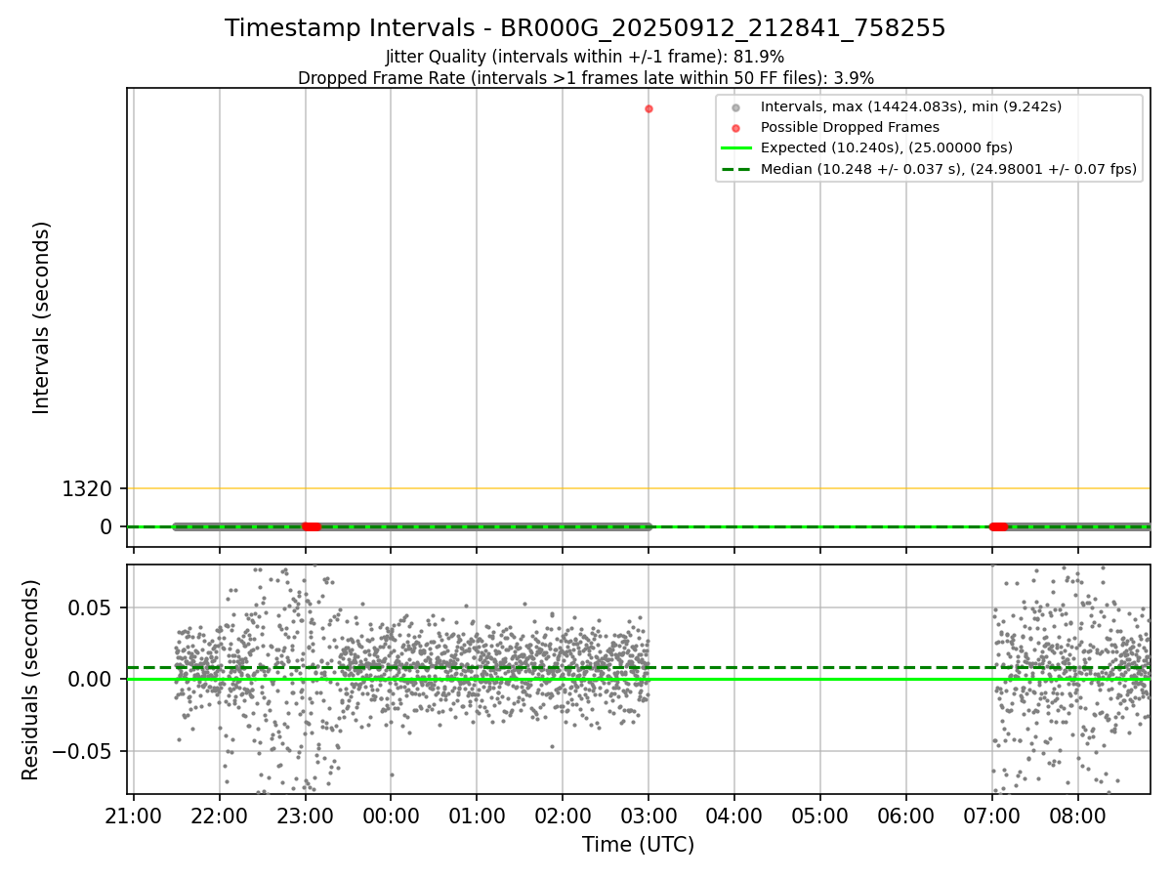Screen dimensions: 1172x879
Task: Click the x-axis tick label '00:00'
Action: 391,815
